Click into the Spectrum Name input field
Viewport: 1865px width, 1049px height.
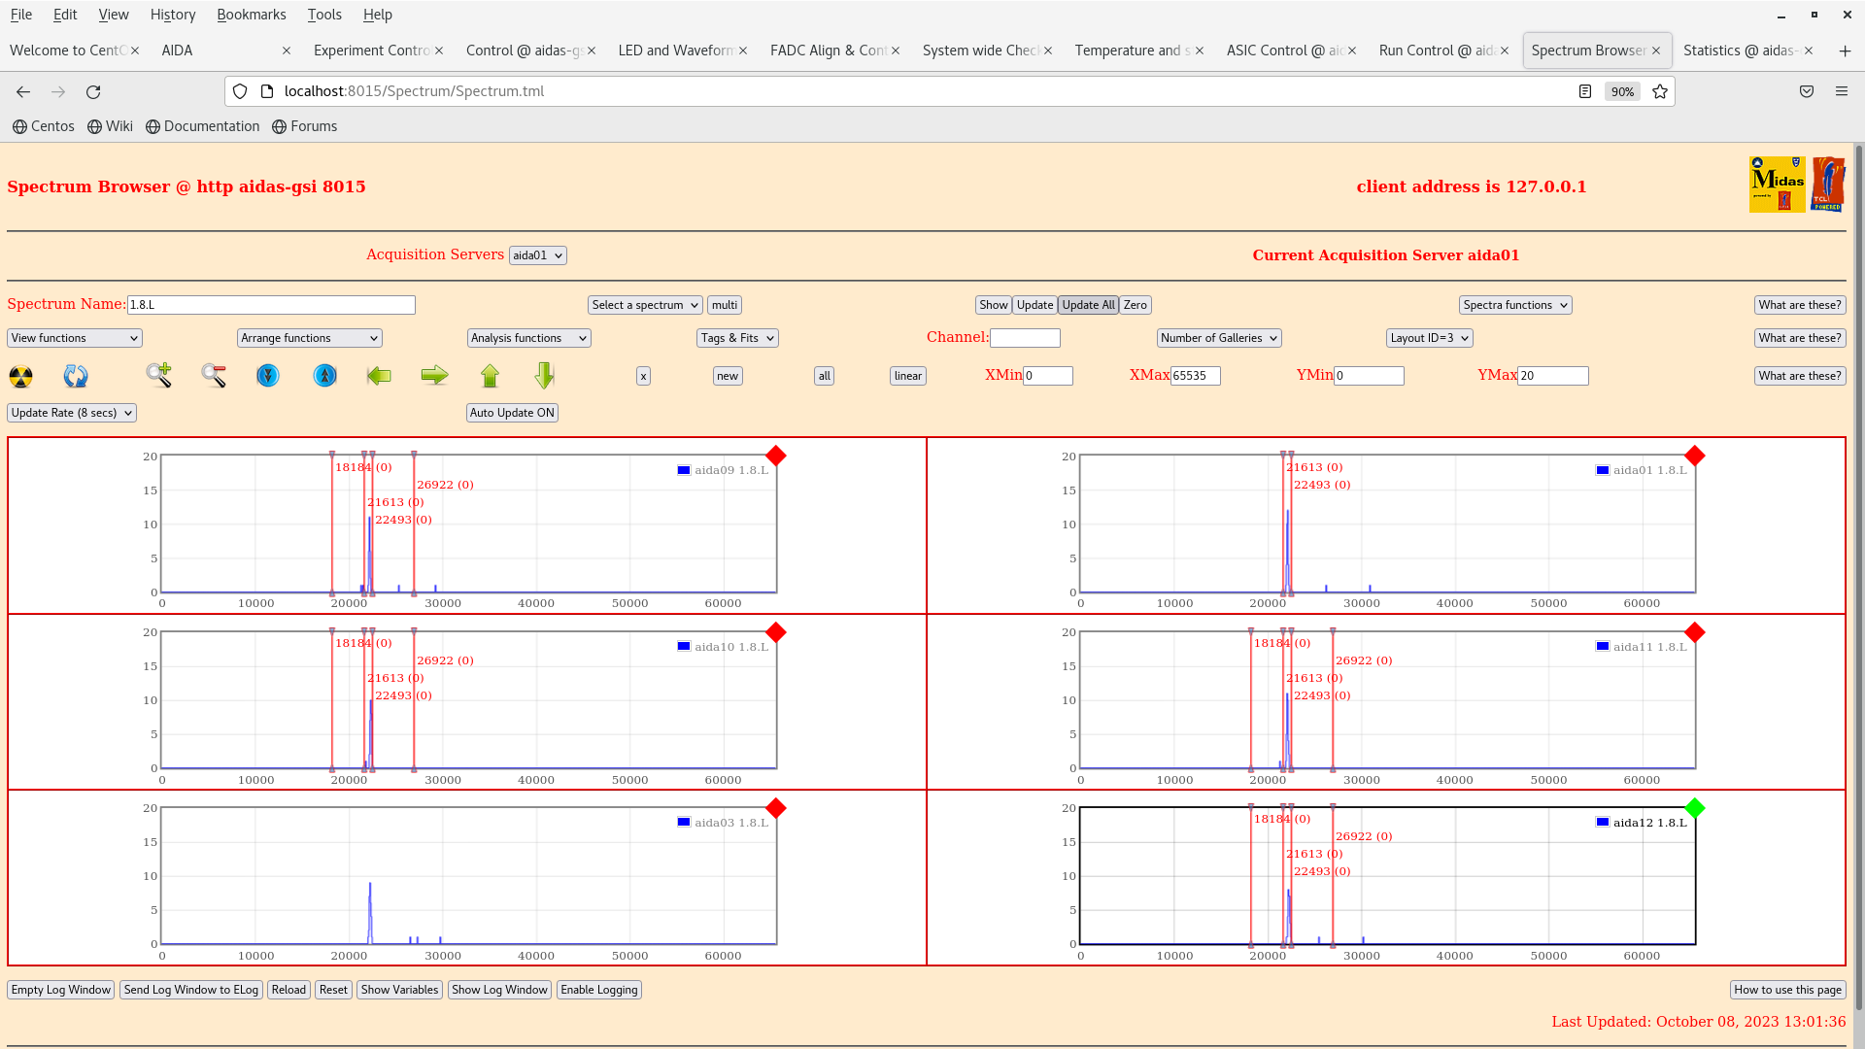click(271, 305)
